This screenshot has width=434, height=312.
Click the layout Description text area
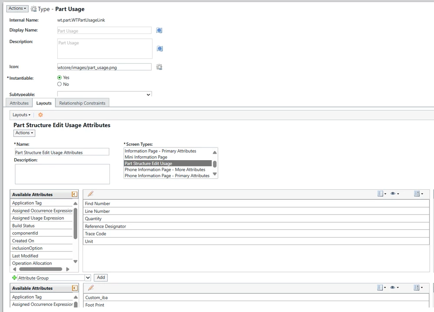[62, 174]
